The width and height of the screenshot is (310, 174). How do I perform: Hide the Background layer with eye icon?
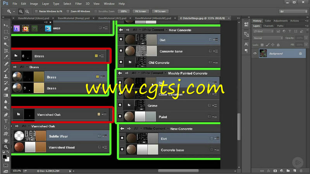[x=255, y=53]
